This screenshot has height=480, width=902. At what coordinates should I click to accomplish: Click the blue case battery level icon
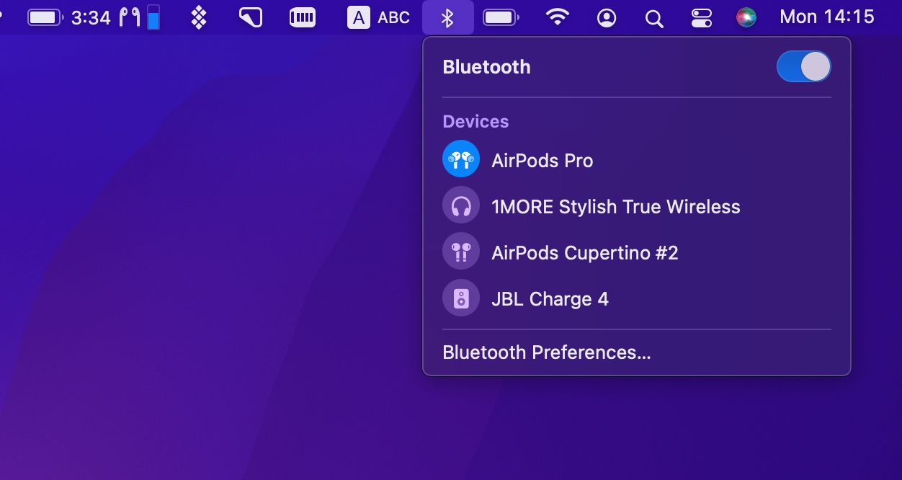tap(153, 17)
